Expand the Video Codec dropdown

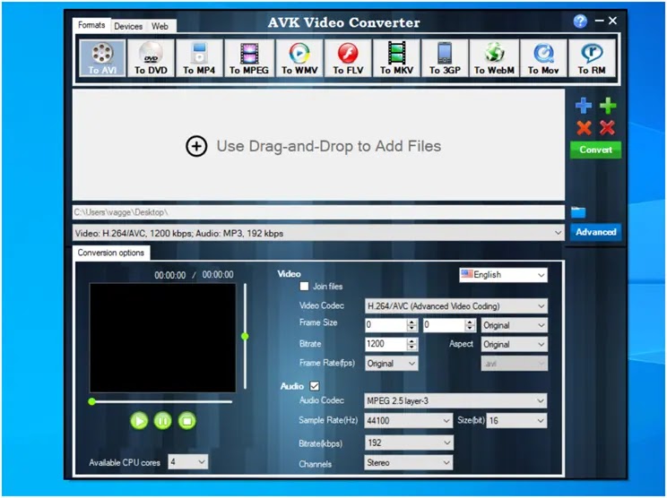456,306
